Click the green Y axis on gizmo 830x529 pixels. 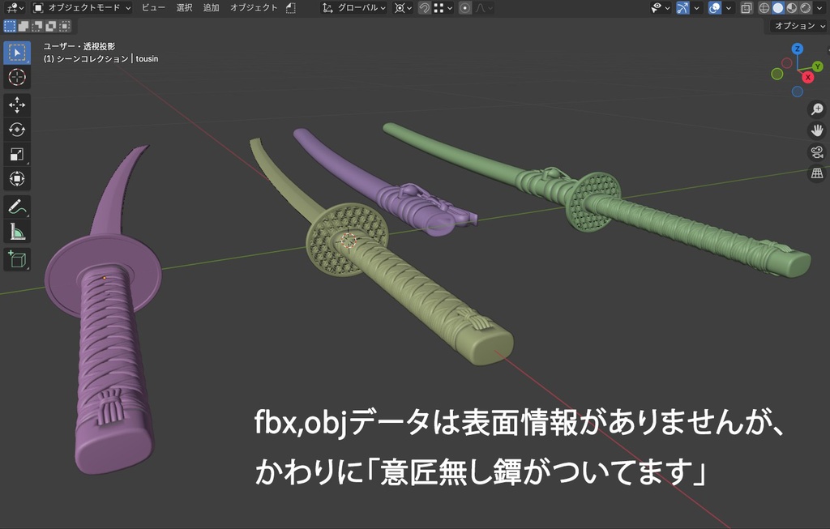coord(818,66)
